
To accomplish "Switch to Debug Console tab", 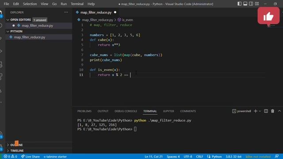I will coord(126,111).
